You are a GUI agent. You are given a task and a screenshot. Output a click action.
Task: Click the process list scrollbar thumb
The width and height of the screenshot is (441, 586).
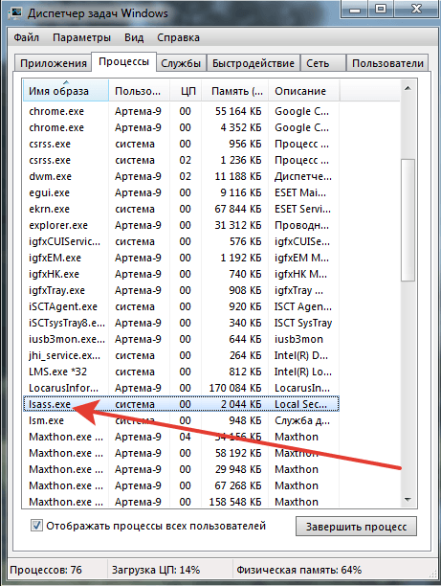tap(408, 220)
